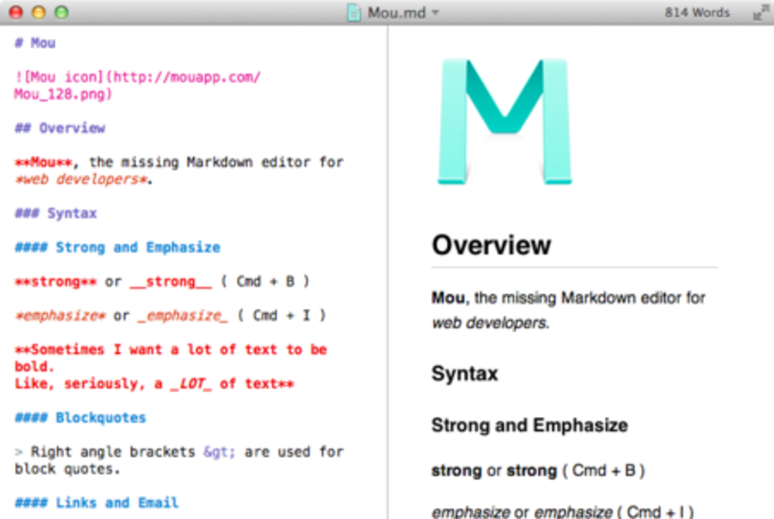
Task: Click the "#### Strong and Emphasize" source line
Action: [x=117, y=247]
